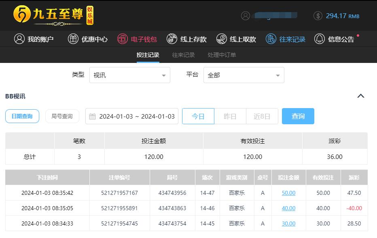Click total payout 36.00
Viewport: 377px width, 238px height.
click(335, 157)
